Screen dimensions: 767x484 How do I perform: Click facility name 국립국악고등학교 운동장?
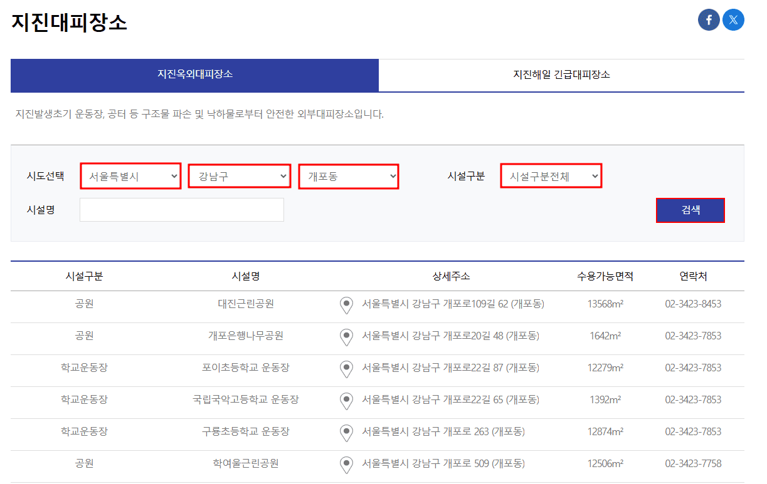point(246,399)
